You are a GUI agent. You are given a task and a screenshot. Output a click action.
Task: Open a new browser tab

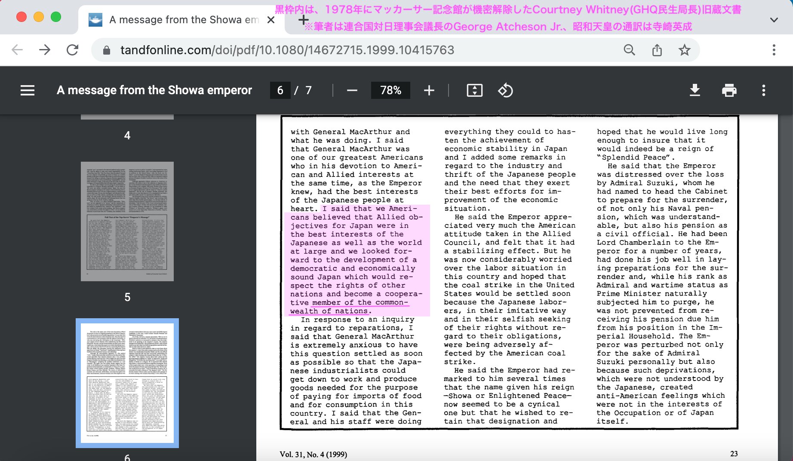(x=304, y=20)
